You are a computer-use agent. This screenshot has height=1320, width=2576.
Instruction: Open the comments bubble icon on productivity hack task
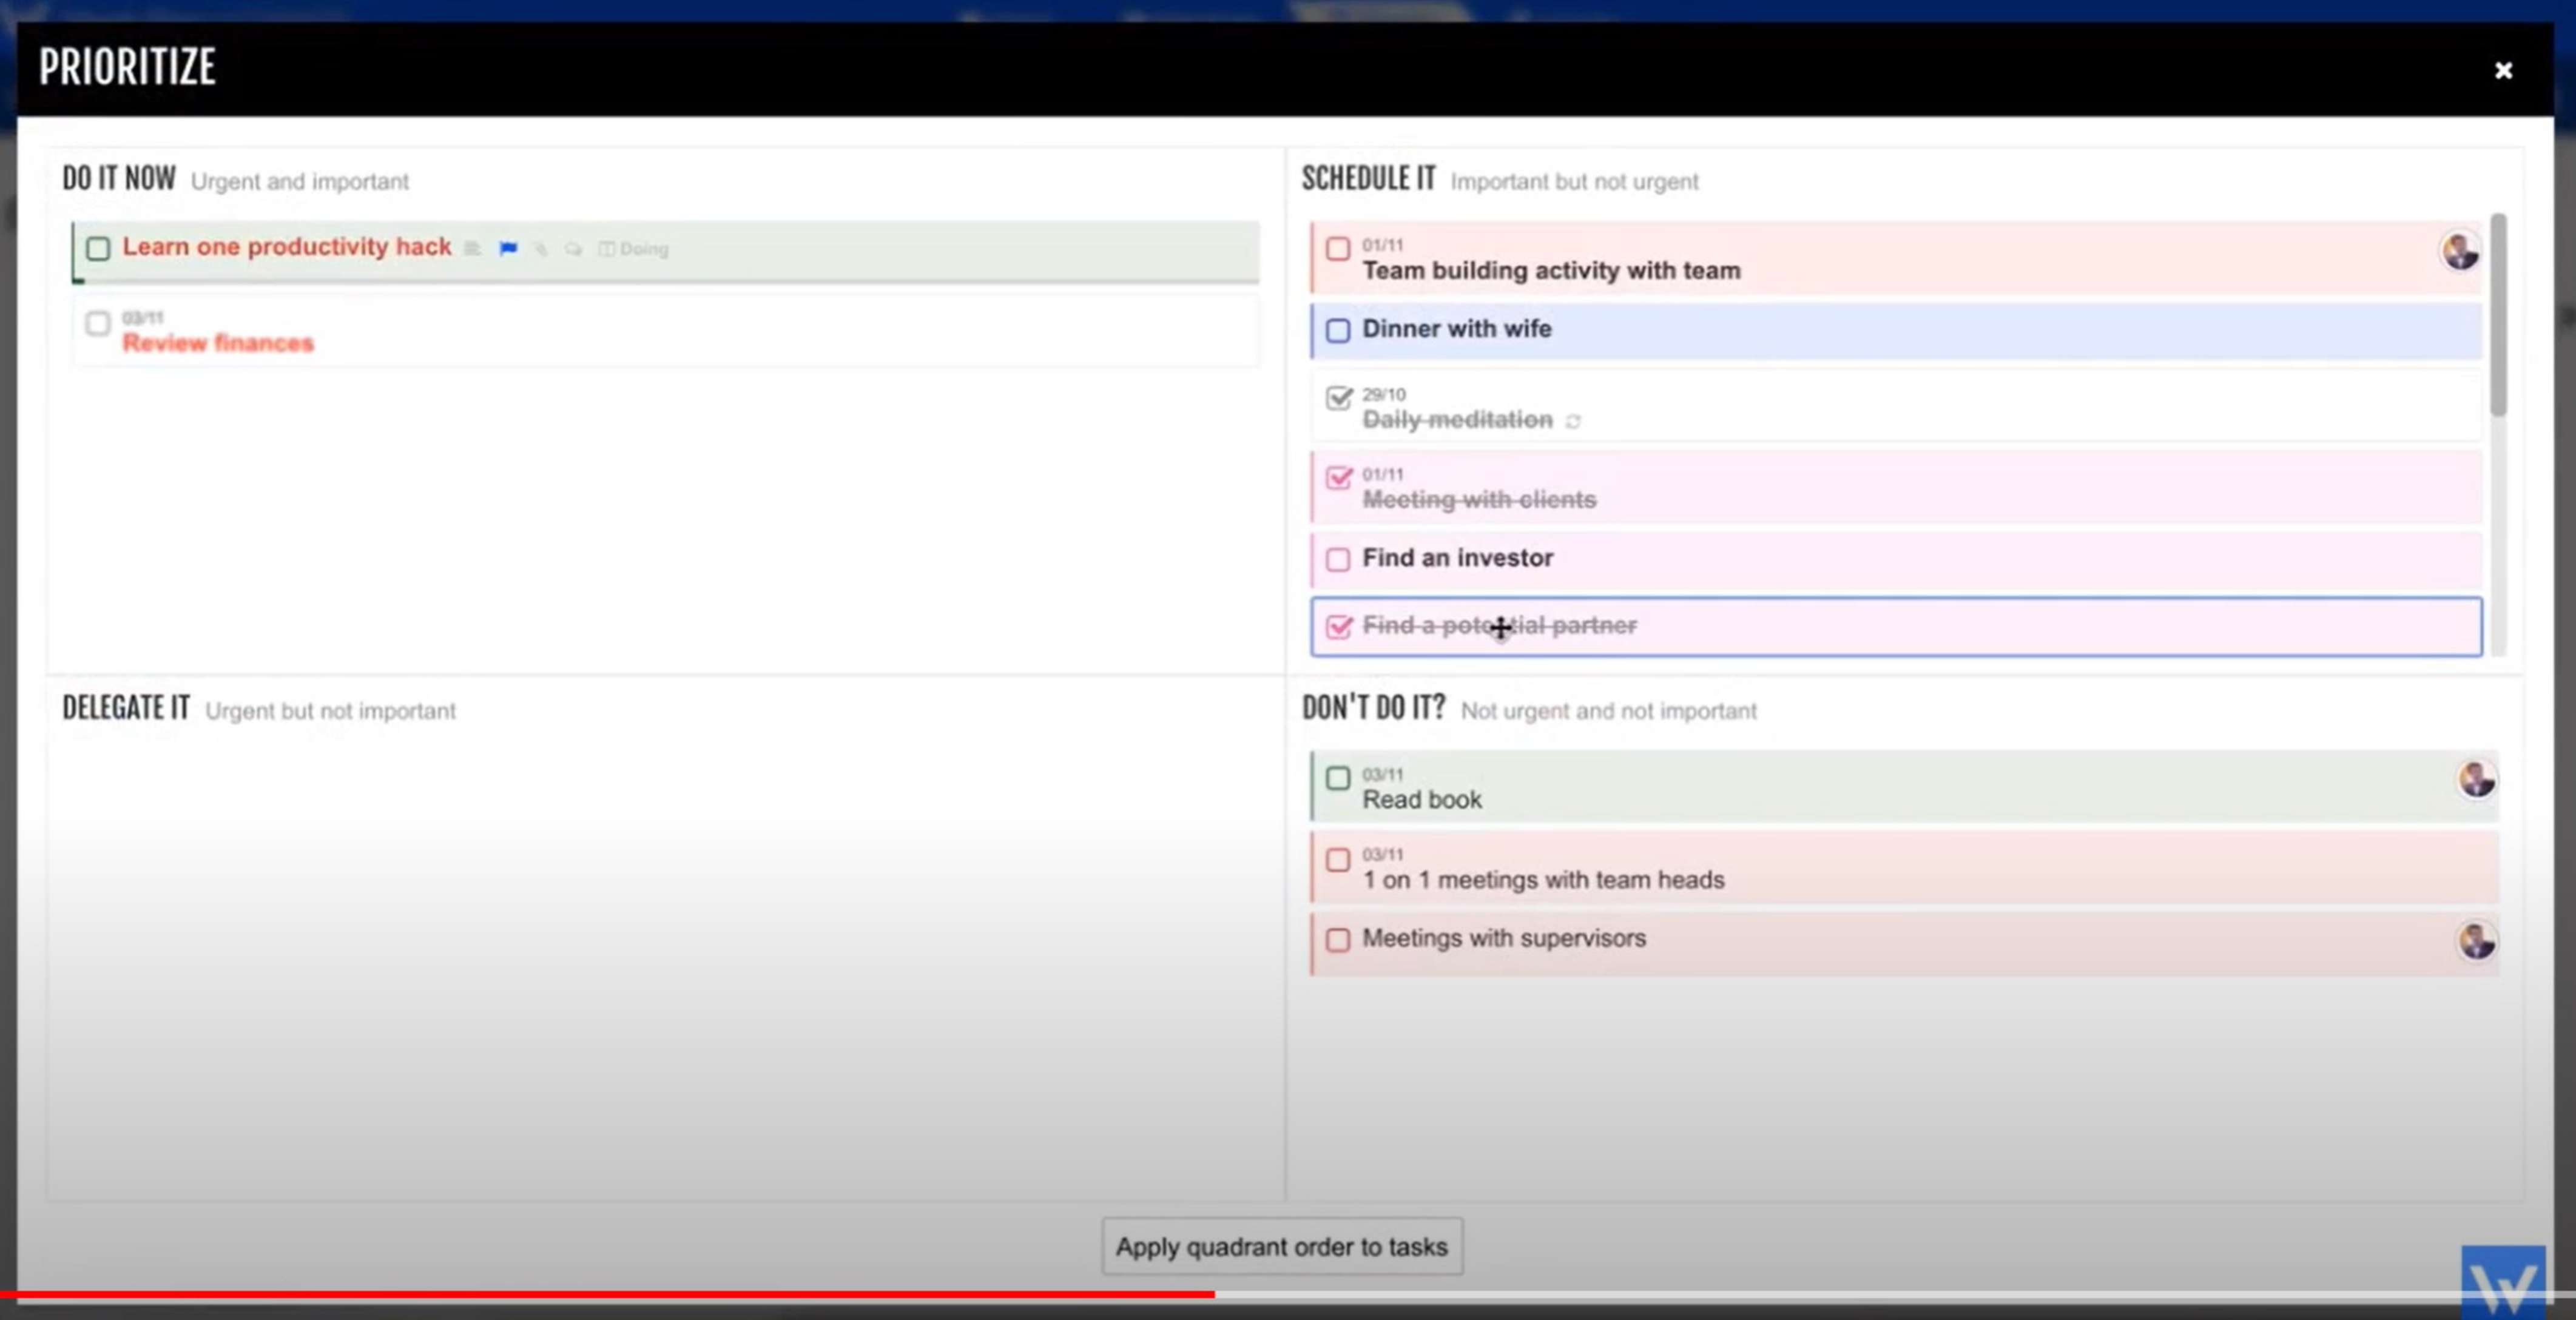pos(573,248)
